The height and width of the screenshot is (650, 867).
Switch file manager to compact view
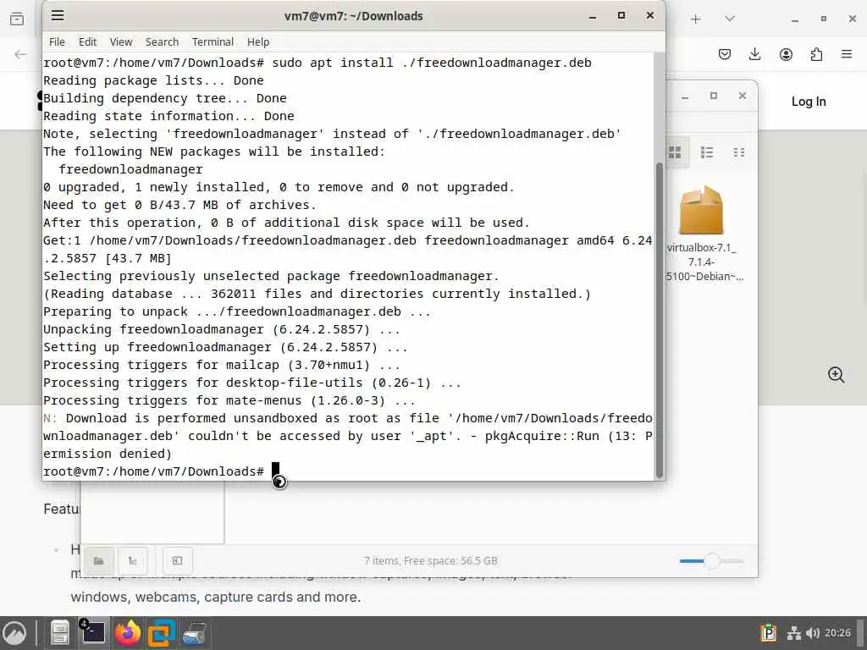click(x=738, y=152)
